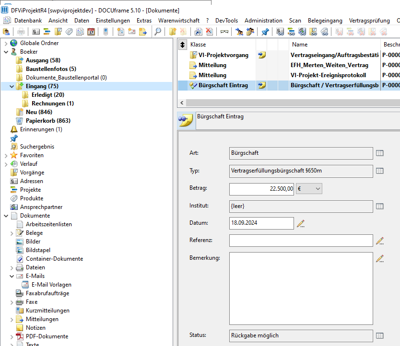The height and width of the screenshot is (346, 400).
Task: Open the Art selection table icon
Action: (x=379, y=153)
